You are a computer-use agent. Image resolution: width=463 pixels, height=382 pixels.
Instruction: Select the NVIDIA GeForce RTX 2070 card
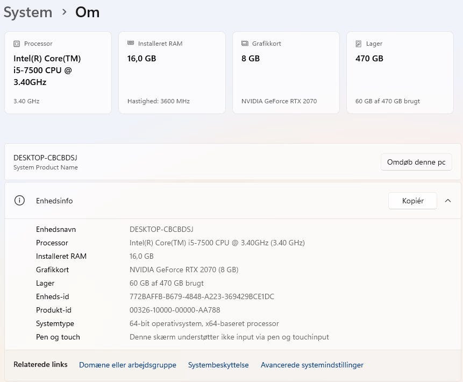point(286,73)
